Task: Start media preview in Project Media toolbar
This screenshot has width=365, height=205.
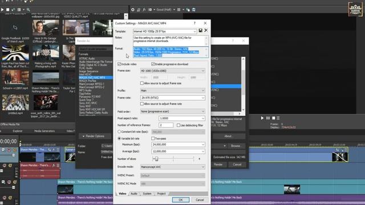Action: click(2, 10)
